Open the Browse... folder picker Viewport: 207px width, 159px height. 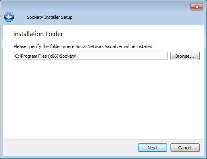[185, 56]
